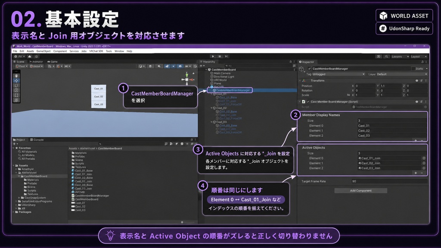Select All Prefabs under Favorites

point(28,158)
